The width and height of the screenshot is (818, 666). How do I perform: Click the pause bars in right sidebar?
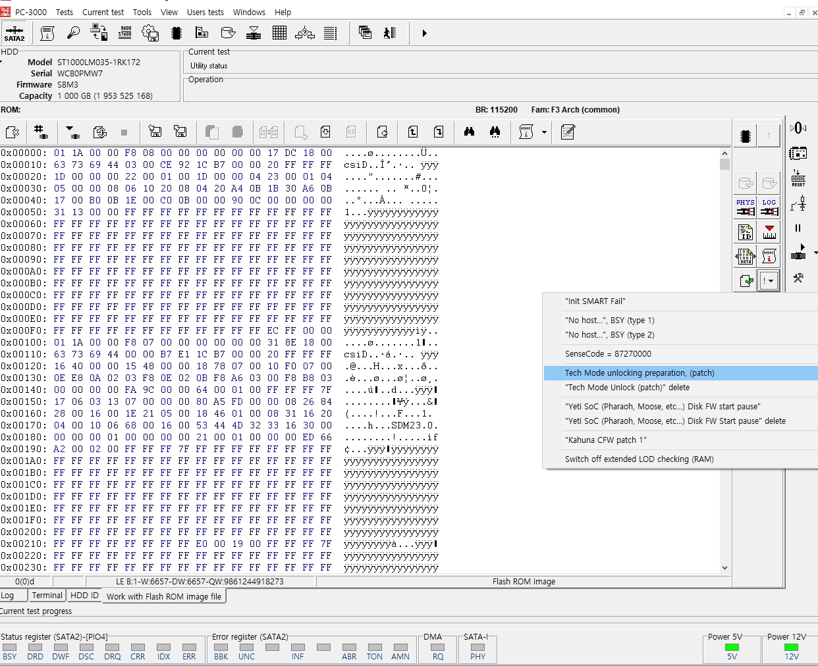(798, 228)
